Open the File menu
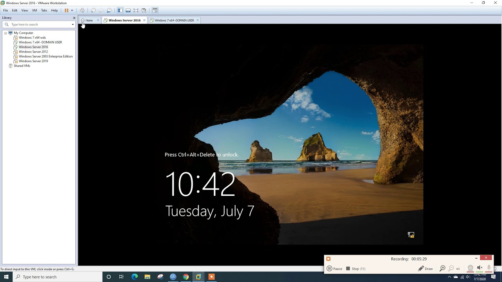502x282 pixels. click(5, 11)
